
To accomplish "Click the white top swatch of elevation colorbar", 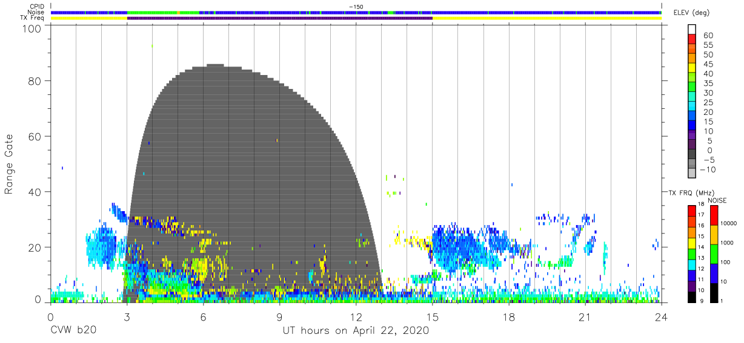I will tap(692, 30).
